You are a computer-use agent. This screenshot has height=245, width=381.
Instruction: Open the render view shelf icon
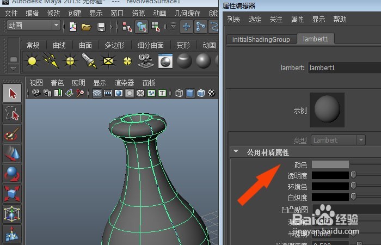(x=165, y=61)
